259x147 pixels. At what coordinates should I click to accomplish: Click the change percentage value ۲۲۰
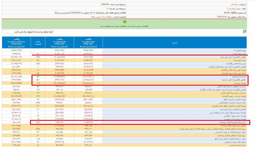coord(38,132)
